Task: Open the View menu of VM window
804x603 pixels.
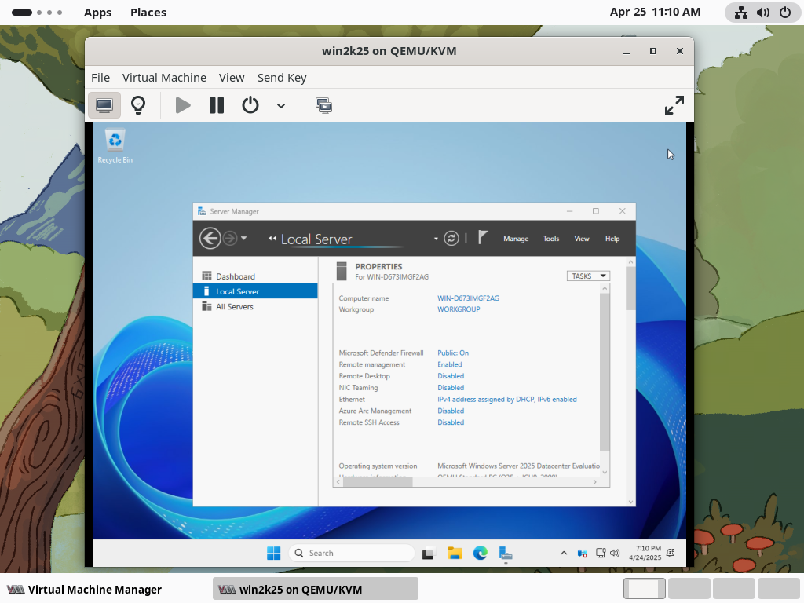Action: 232,78
